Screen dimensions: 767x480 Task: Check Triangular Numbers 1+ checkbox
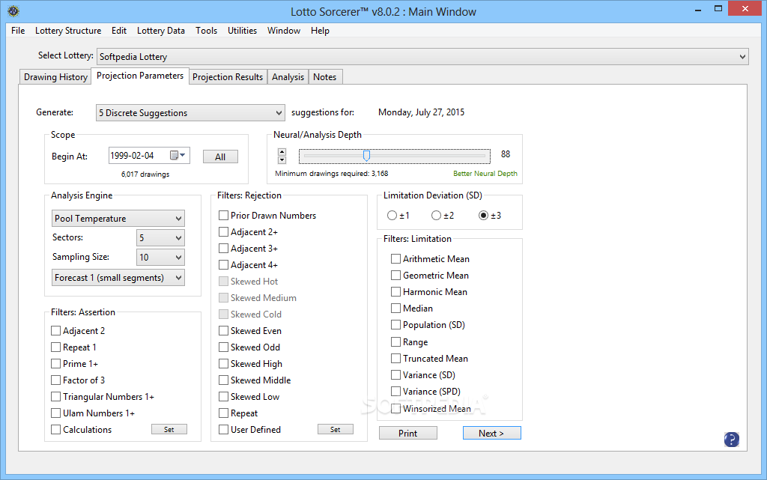point(55,396)
